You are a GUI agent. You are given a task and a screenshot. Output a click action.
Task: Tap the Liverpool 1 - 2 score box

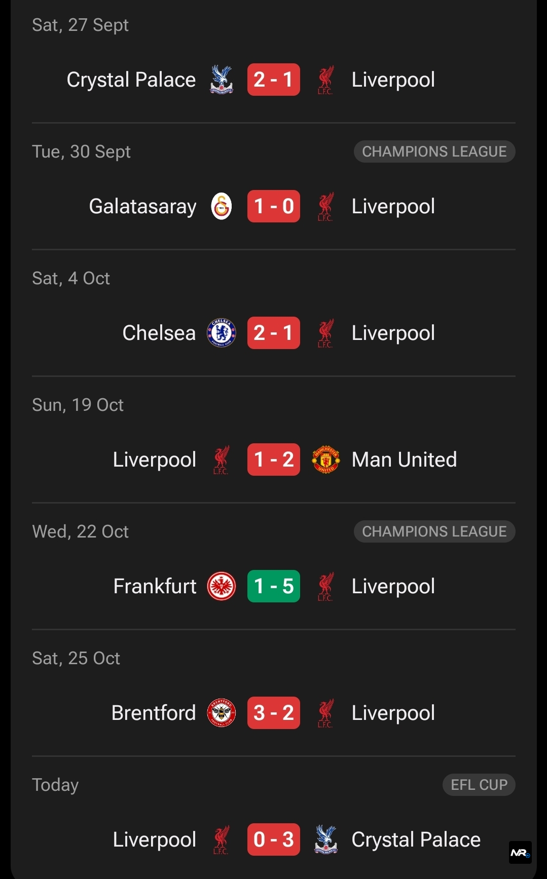tap(274, 460)
